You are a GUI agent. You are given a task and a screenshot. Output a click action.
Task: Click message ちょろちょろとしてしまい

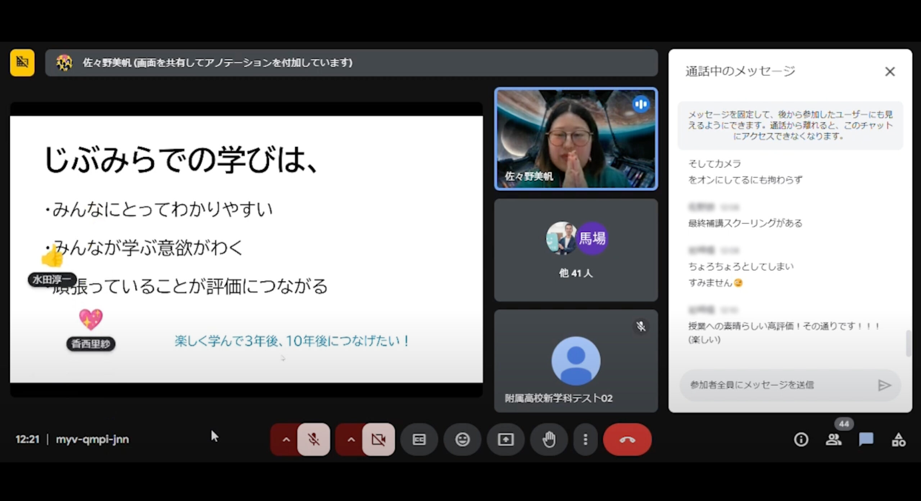pos(741,267)
